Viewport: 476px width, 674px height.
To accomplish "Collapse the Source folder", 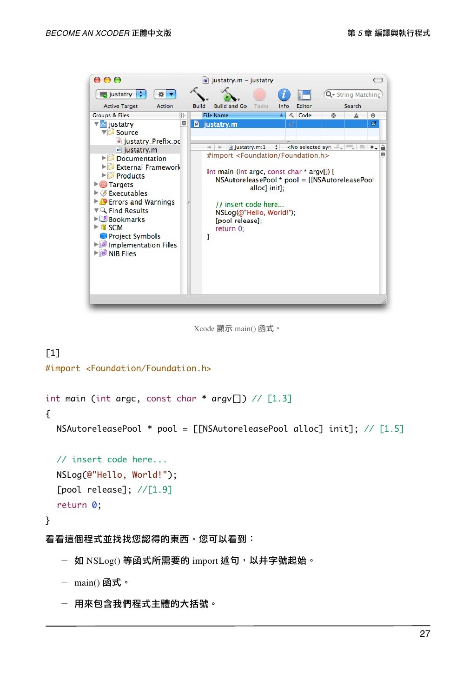I will pos(104,133).
